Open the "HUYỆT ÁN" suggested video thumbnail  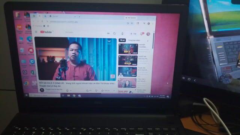[x=127, y=60]
